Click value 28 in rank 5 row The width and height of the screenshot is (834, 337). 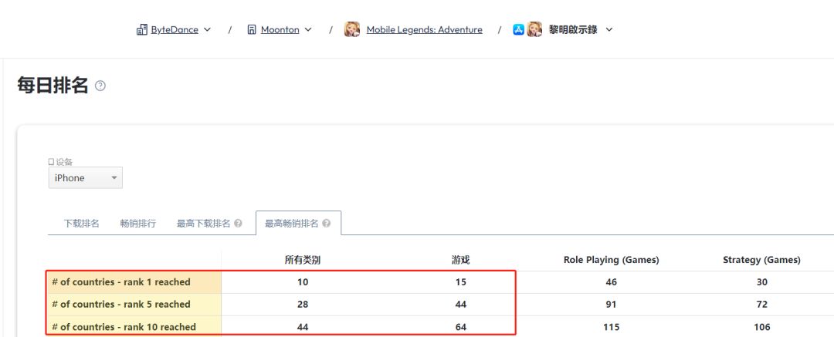click(x=303, y=305)
